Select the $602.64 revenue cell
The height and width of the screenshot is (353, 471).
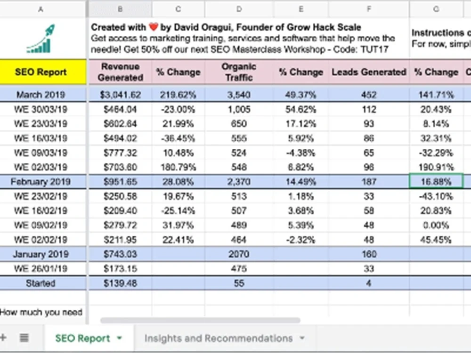(x=120, y=124)
